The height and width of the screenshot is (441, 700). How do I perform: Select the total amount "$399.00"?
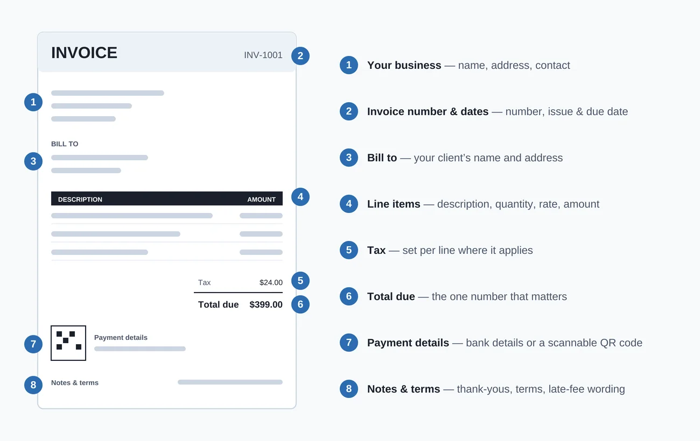[x=266, y=304]
